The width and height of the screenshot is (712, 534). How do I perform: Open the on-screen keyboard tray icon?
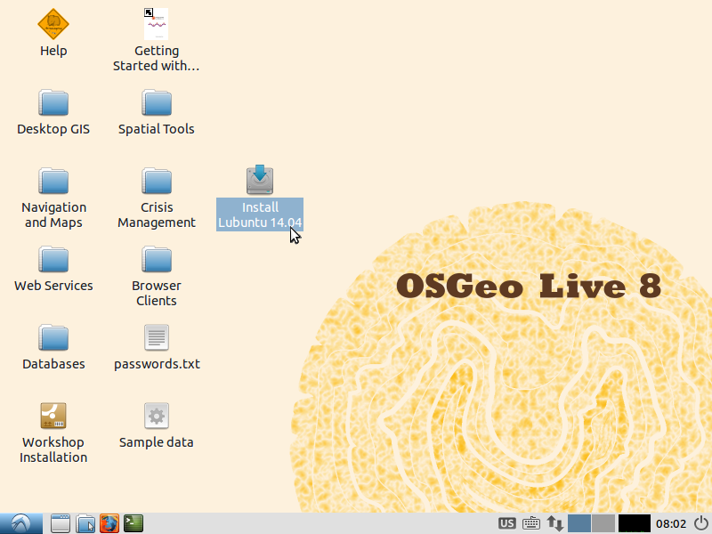pos(530,523)
